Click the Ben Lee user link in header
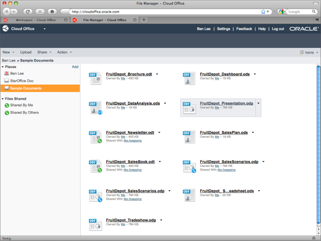 tap(204, 29)
